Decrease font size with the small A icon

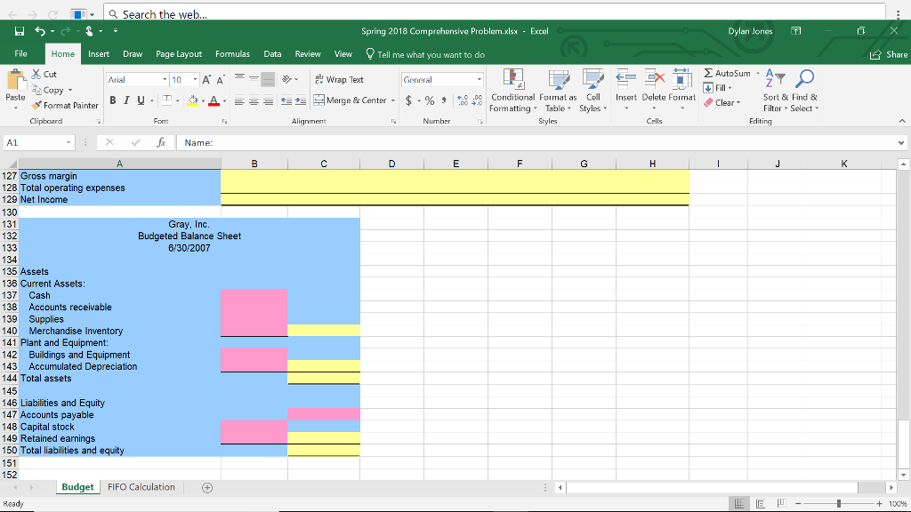(221, 79)
